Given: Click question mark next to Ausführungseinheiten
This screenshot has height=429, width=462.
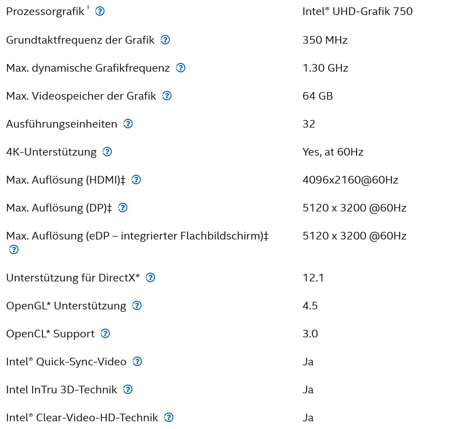Looking at the screenshot, I should point(128,124).
